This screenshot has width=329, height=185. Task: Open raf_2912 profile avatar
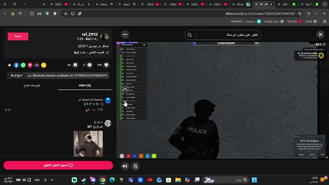[x=104, y=36]
